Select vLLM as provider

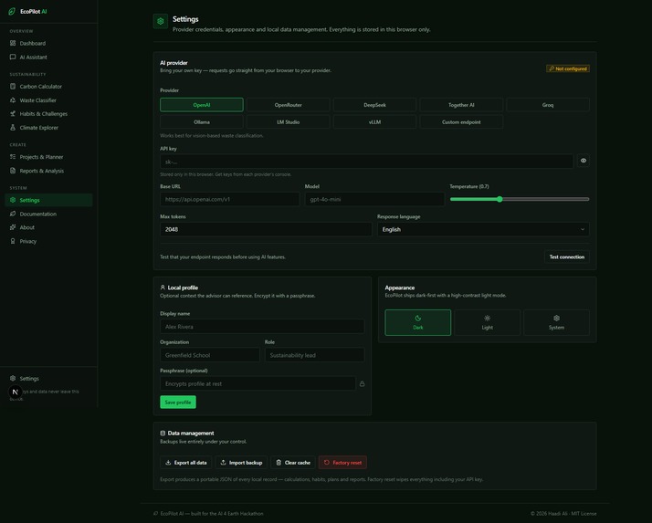[x=374, y=121]
